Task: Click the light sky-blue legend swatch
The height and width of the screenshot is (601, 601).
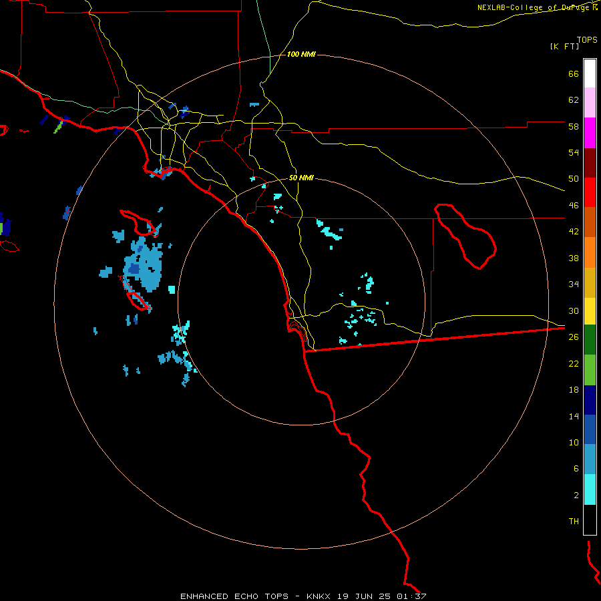Action: click(590, 459)
